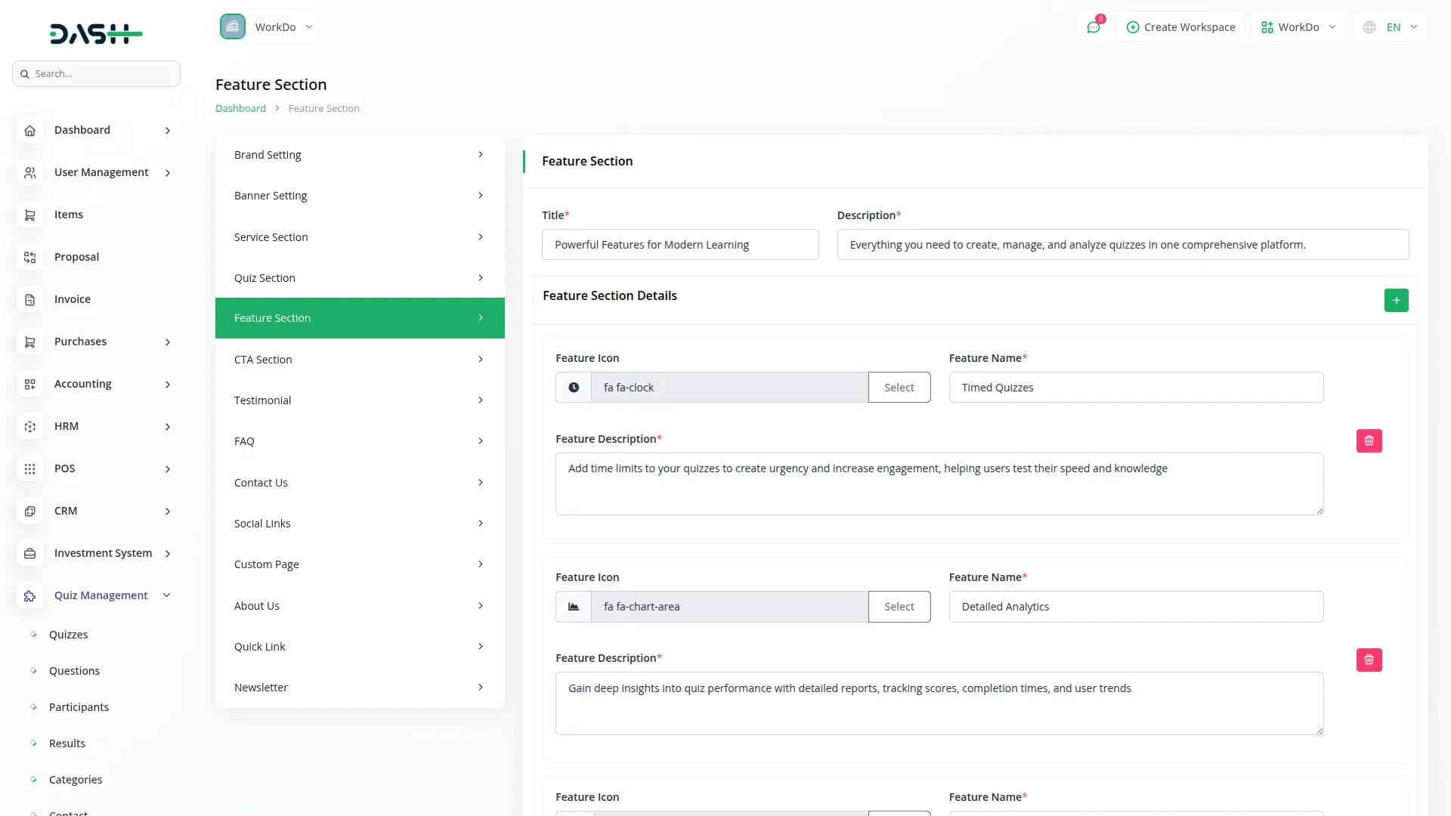
Task: Delete the Detailed Analytics feature entry
Action: pyautogui.click(x=1369, y=660)
